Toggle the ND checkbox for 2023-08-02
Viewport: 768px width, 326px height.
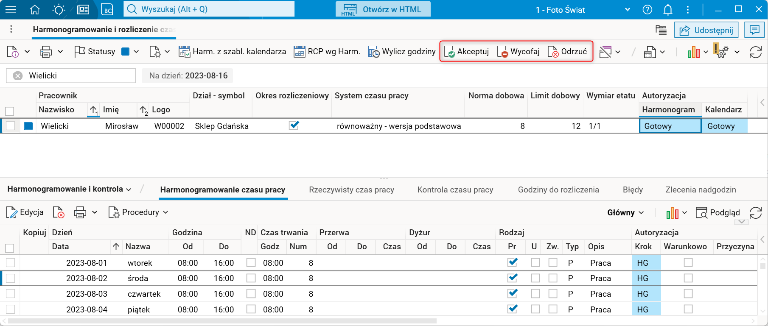pos(251,278)
